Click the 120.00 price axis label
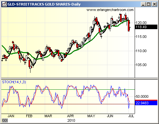 pos(141,23)
